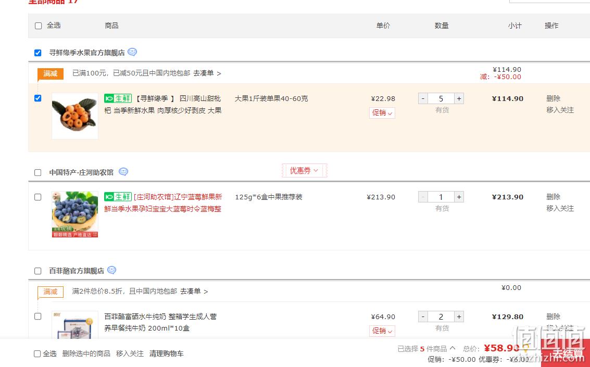Viewport: 590px width, 367px height.
Task: Decrease blueberry quantity with minus button
Action: click(x=423, y=197)
